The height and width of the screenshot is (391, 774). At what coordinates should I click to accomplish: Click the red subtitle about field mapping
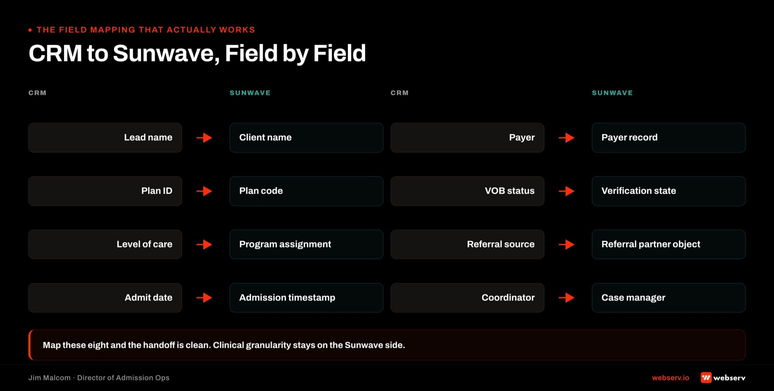click(146, 30)
